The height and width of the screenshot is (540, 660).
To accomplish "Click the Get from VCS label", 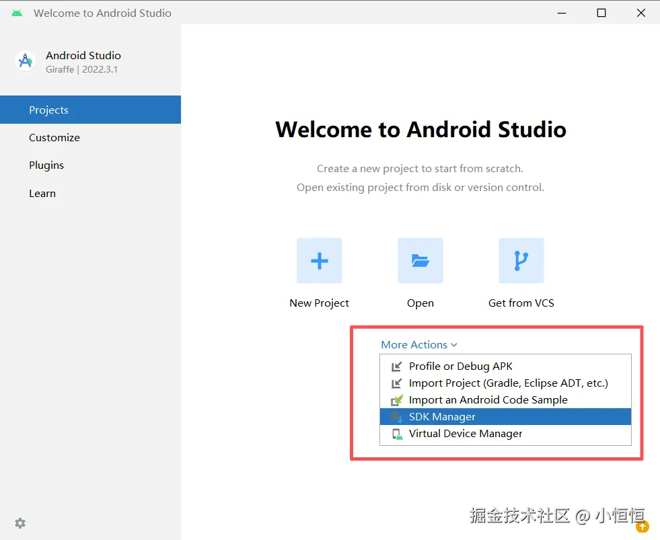I will pyautogui.click(x=521, y=303).
